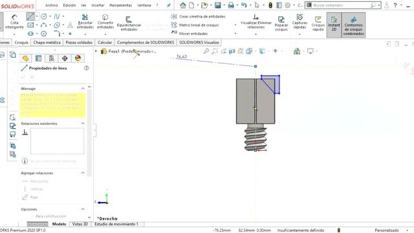
Task: Select the Spline sketch tool
Action: (57, 16)
